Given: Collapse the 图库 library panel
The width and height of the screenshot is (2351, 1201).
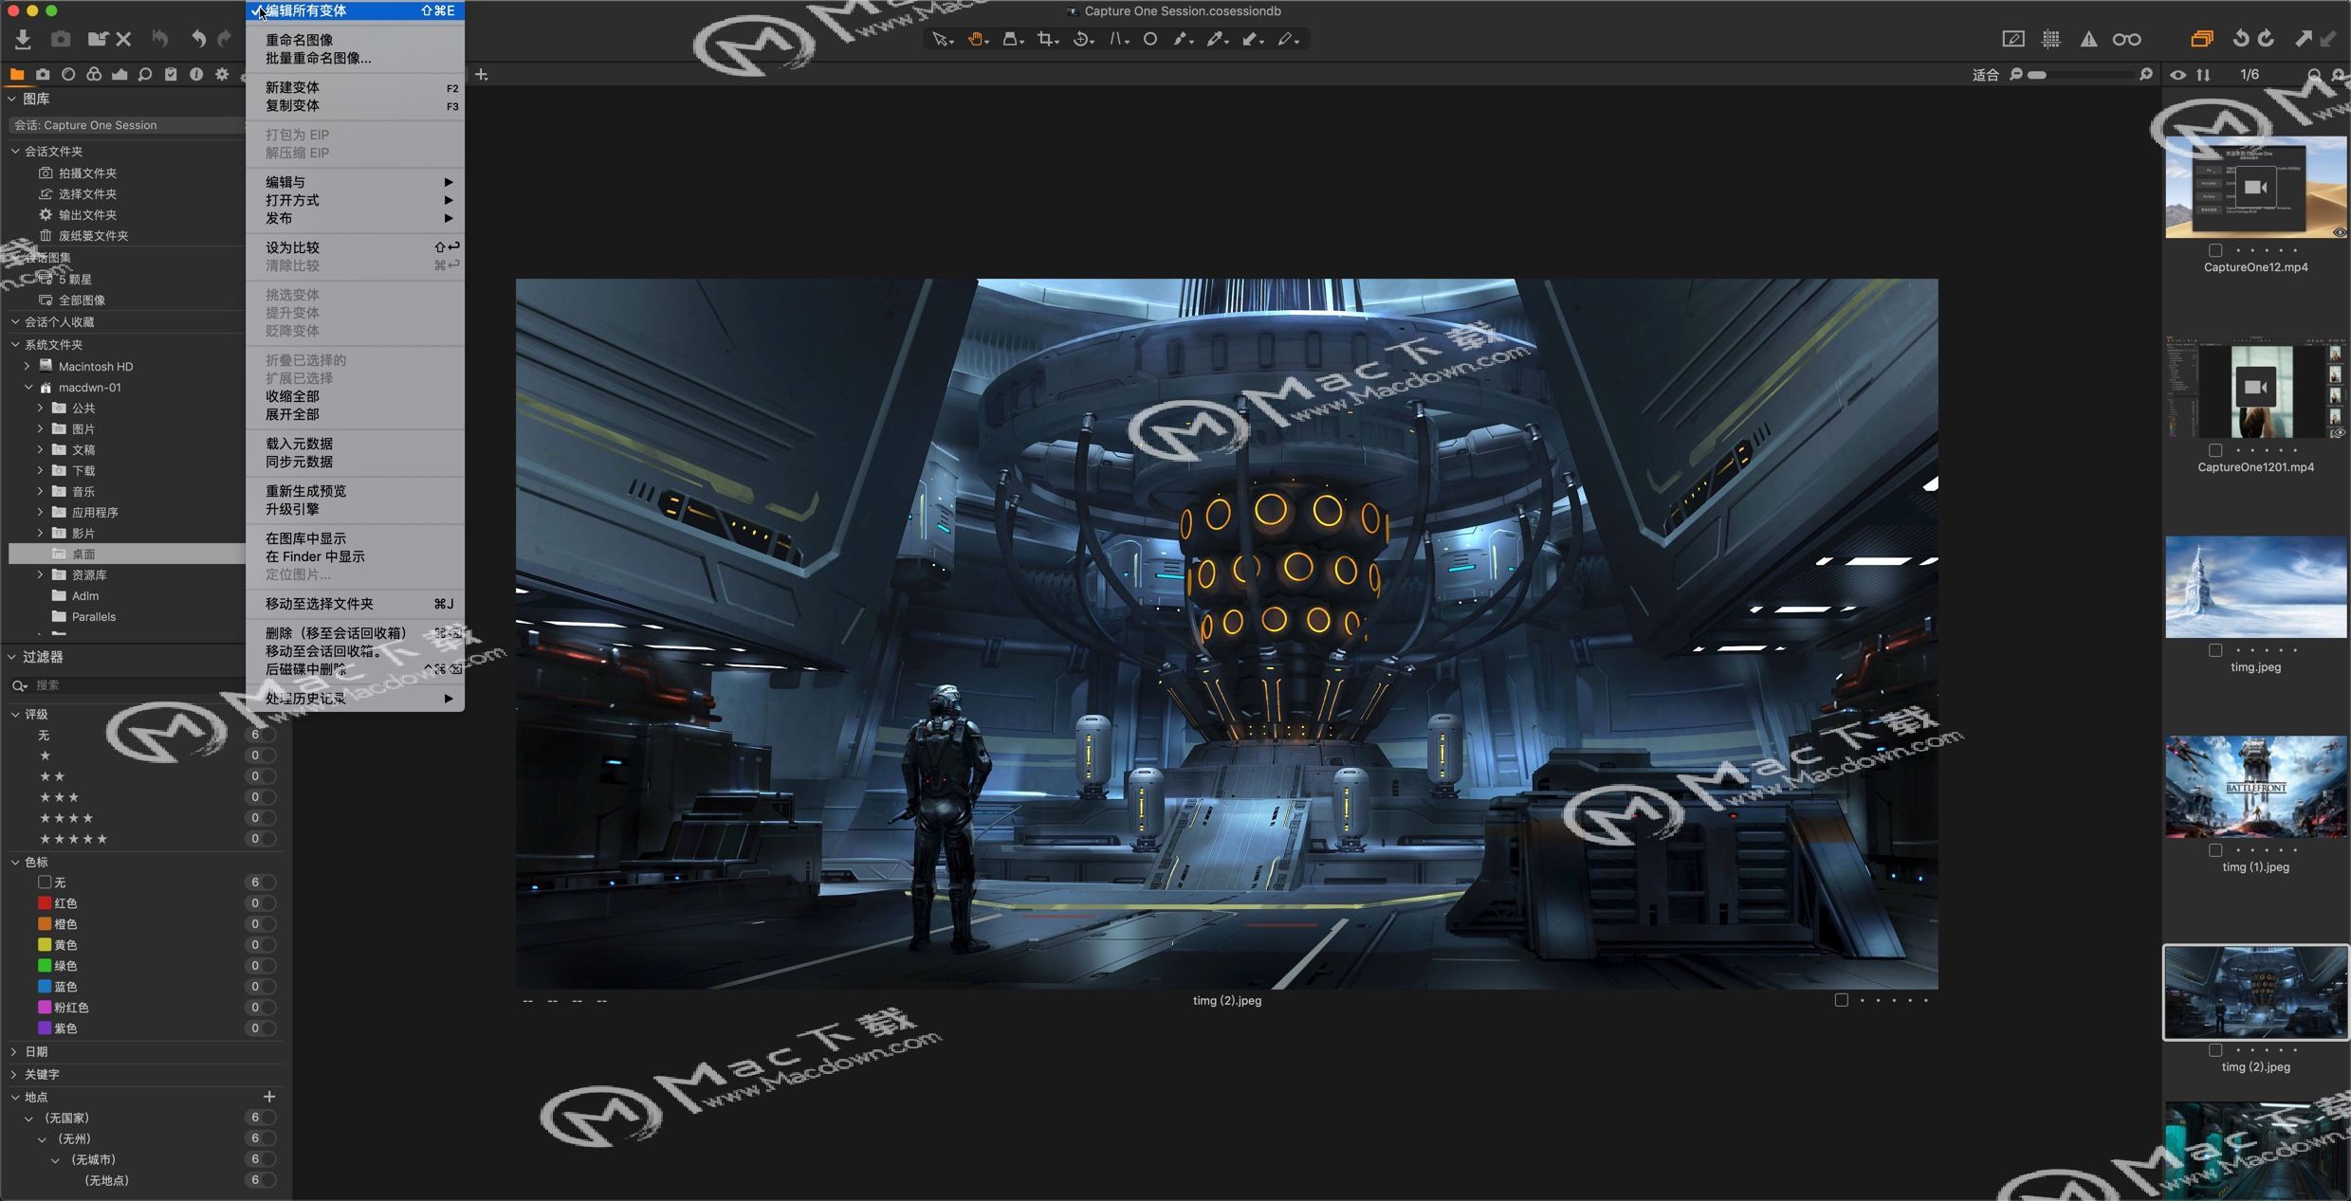Looking at the screenshot, I should (12, 99).
